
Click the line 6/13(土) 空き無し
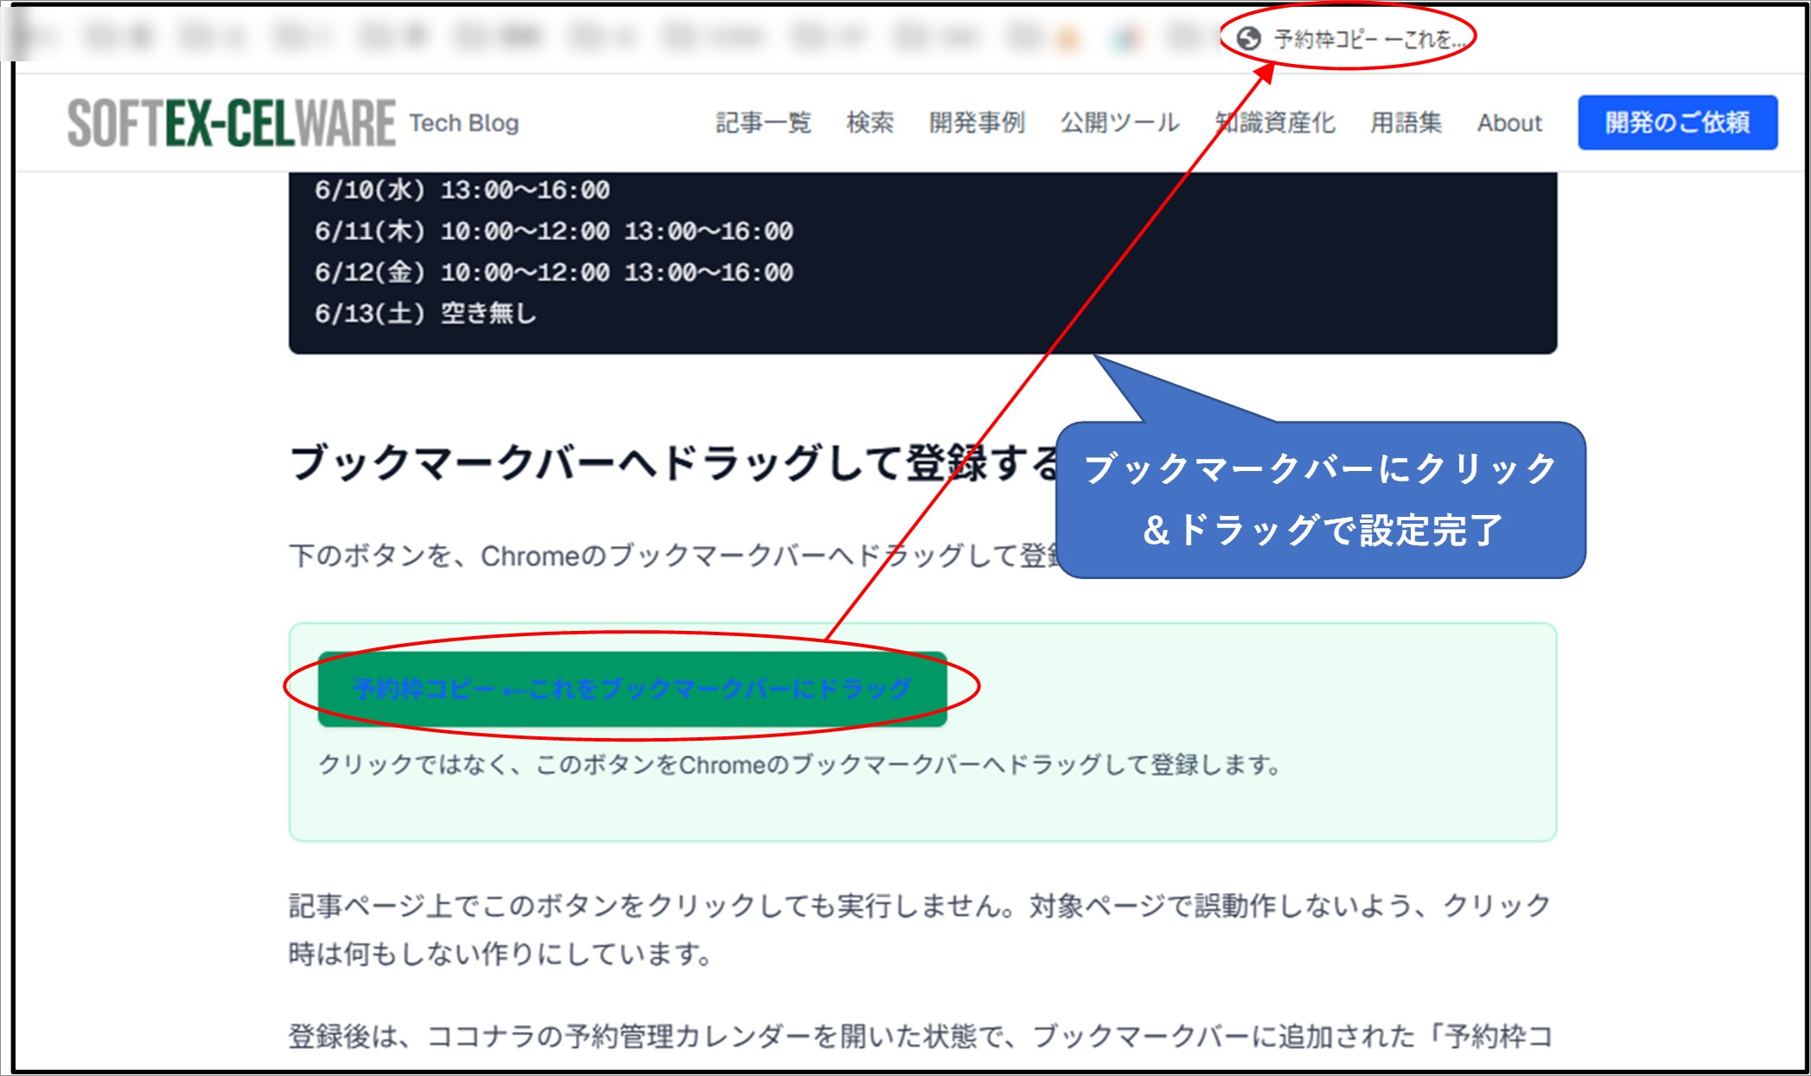click(x=425, y=314)
